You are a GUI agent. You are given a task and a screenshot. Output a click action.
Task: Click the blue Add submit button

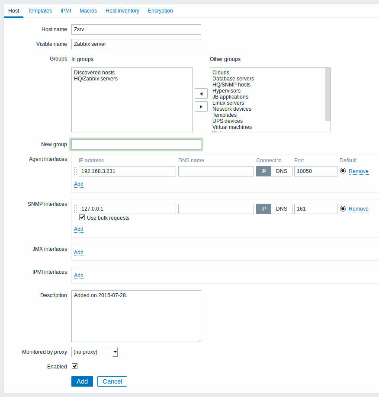(x=82, y=381)
